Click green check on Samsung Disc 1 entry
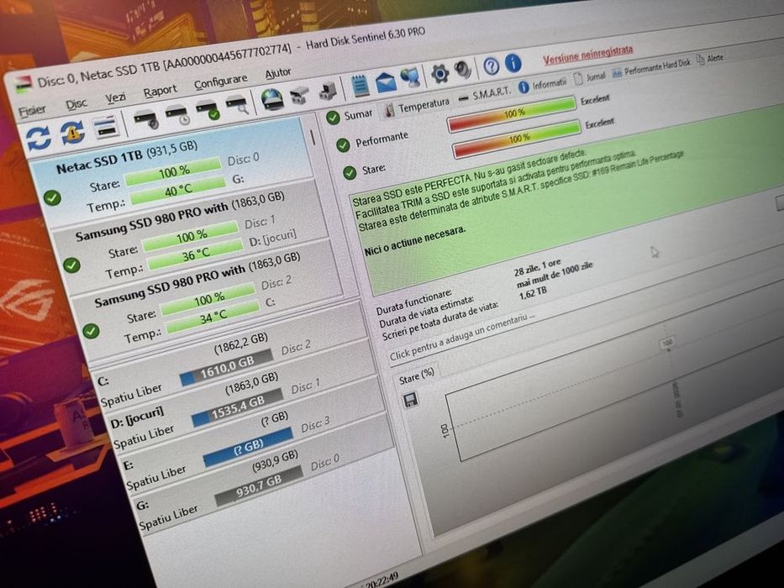Image resolution: width=784 pixels, height=588 pixels. pos(71,265)
